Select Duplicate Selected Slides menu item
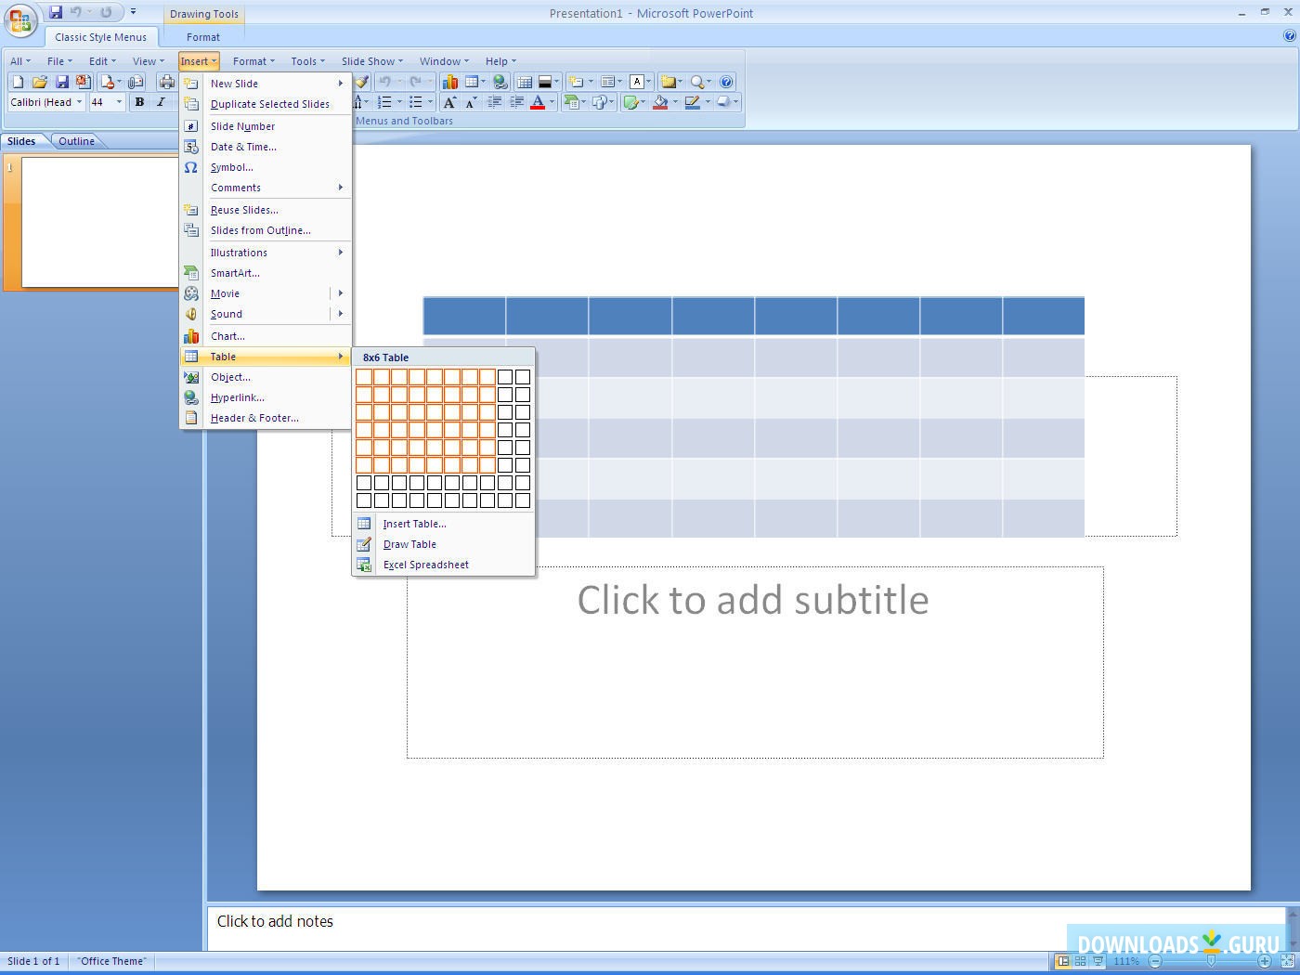1300x975 pixels. [266, 104]
